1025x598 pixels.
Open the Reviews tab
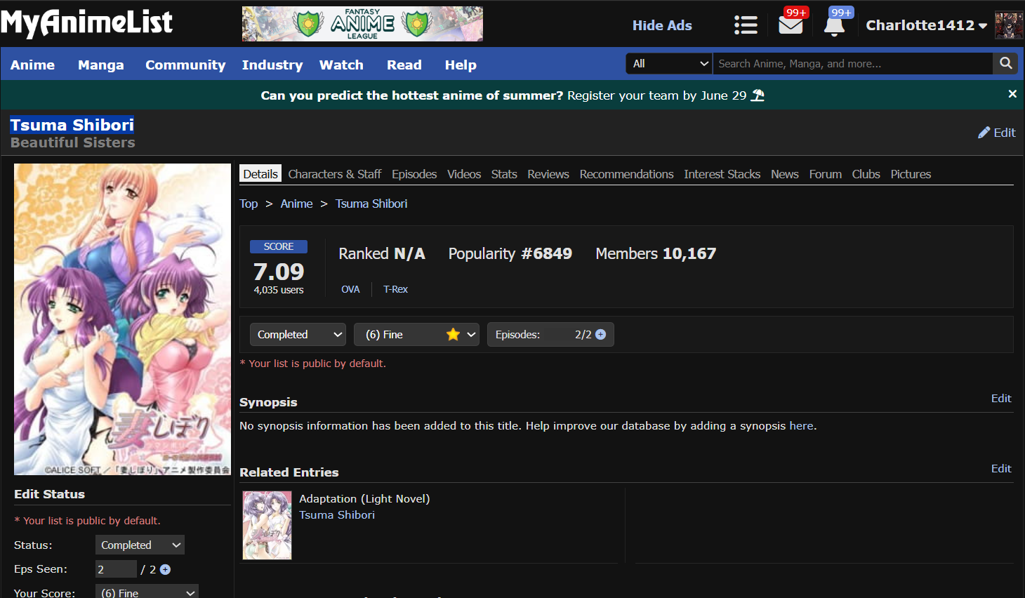(548, 174)
